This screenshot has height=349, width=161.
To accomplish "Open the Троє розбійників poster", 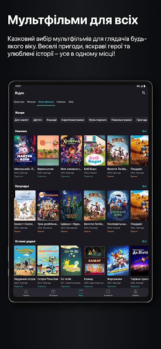I will point(48,205).
